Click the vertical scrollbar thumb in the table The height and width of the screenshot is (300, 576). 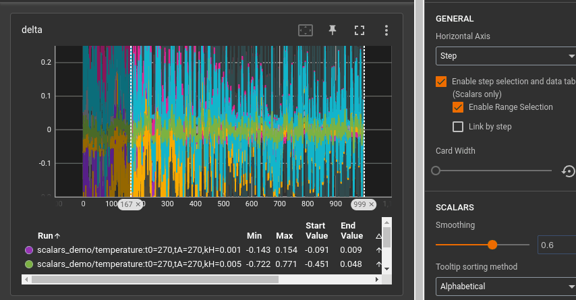(386, 237)
